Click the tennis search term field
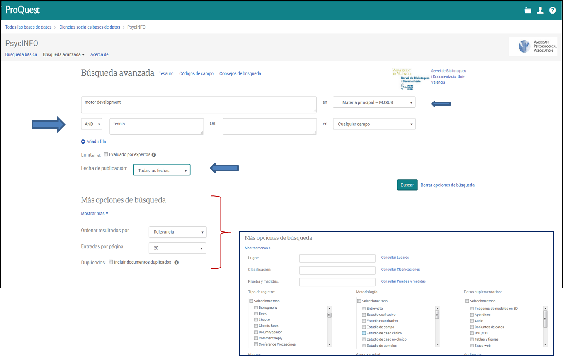 pyautogui.click(x=156, y=126)
